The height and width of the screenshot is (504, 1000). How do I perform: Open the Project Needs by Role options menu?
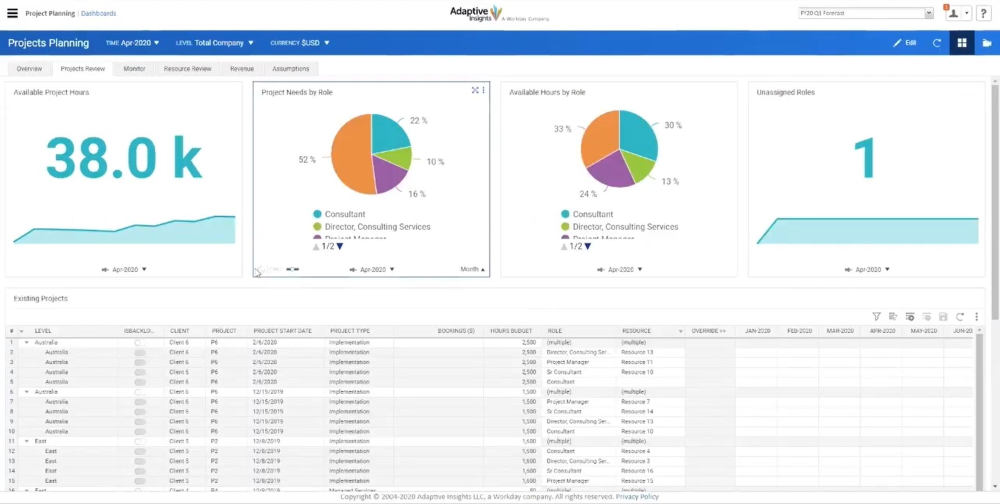pyautogui.click(x=483, y=90)
